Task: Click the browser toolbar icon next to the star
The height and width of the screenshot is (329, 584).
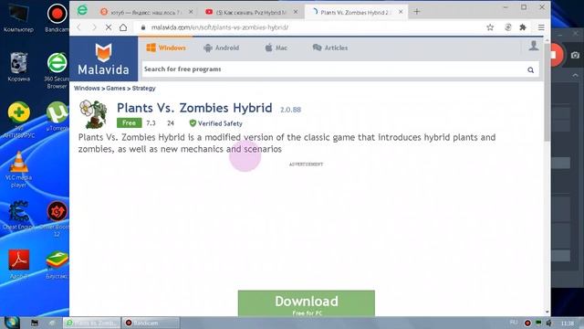Action: point(507,27)
